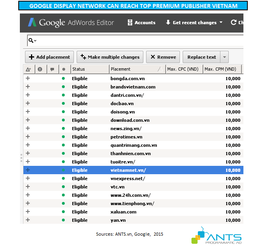
Task: Sort by the error status column icon
Action: tap(40, 69)
